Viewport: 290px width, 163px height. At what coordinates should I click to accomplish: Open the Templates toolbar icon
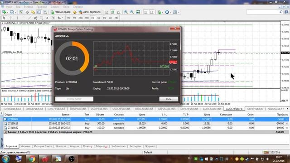coord(175,12)
